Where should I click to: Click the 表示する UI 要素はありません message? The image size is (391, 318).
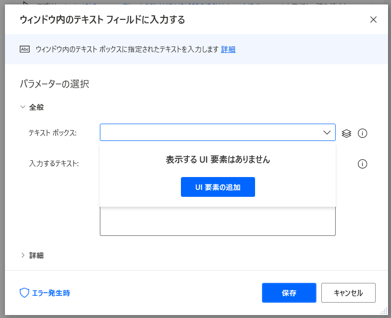tap(218, 159)
